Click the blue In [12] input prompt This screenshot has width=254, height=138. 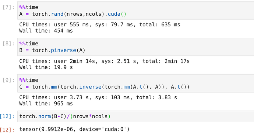(x=7, y=116)
